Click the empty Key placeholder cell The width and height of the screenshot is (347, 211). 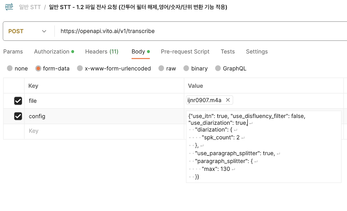point(34,131)
